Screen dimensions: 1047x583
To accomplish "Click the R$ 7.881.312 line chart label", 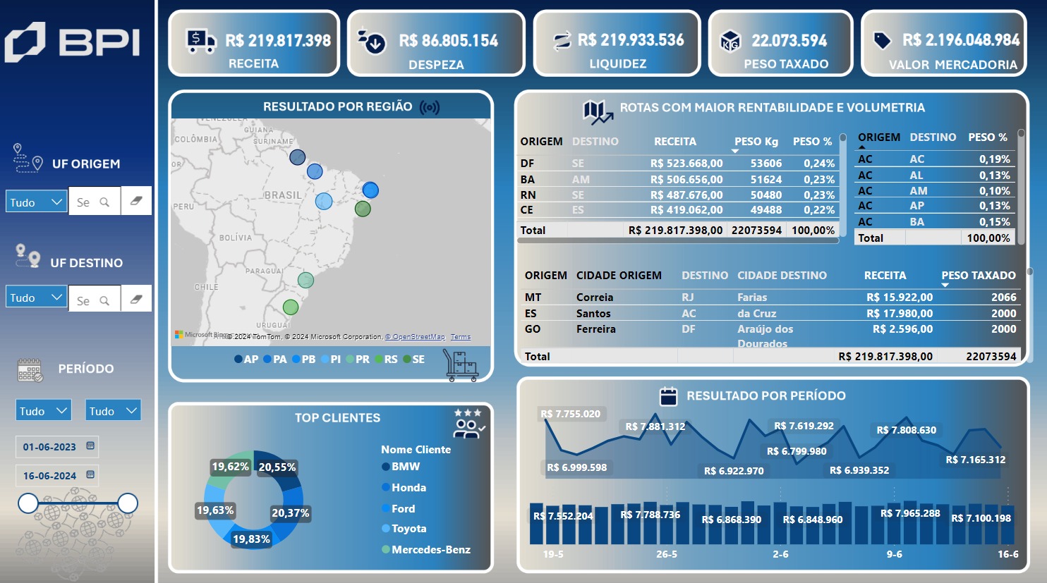I will click(x=655, y=426).
